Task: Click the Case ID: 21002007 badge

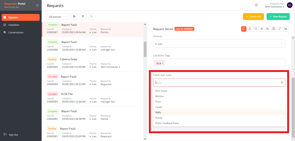Action: pyautogui.click(x=184, y=29)
